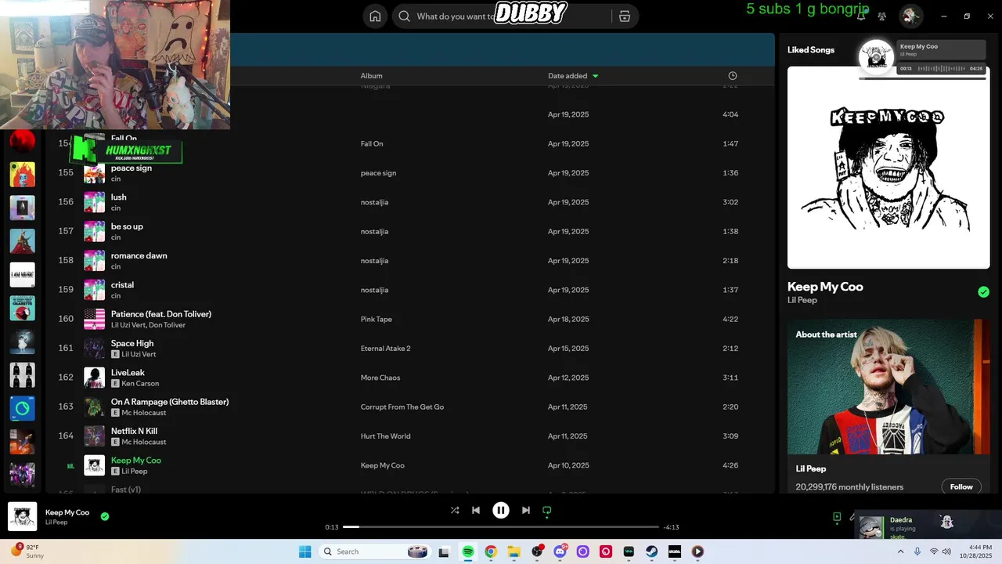This screenshot has width=1002, height=564.
Task: Open the volume tray icon
Action: tap(946, 551)
